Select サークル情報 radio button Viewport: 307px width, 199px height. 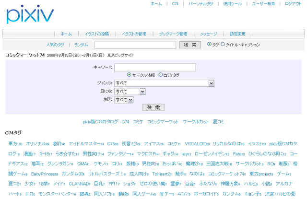tap(129, 75)
